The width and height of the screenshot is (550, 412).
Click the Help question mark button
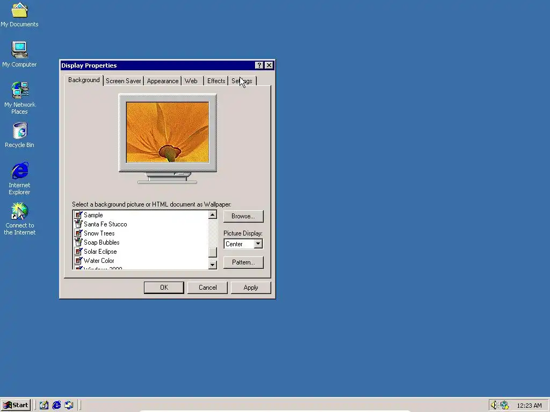click(259, 65)
